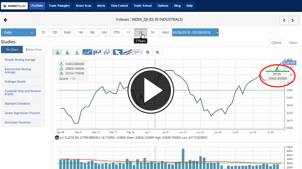Add Bollinger Bands study
The image size is (302, 169).
point(23,82)
